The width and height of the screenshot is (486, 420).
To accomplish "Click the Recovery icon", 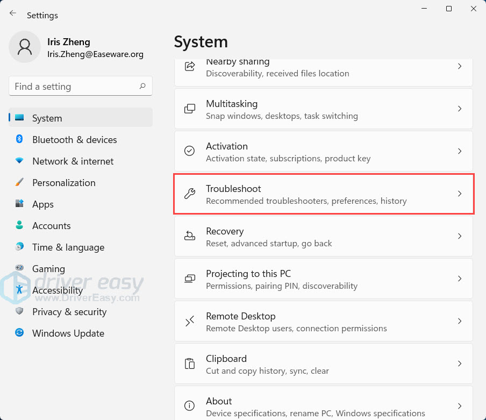I will point(190,236).
